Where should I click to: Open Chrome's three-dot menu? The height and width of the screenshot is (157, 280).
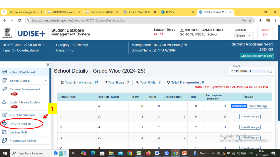coord(275,20)
